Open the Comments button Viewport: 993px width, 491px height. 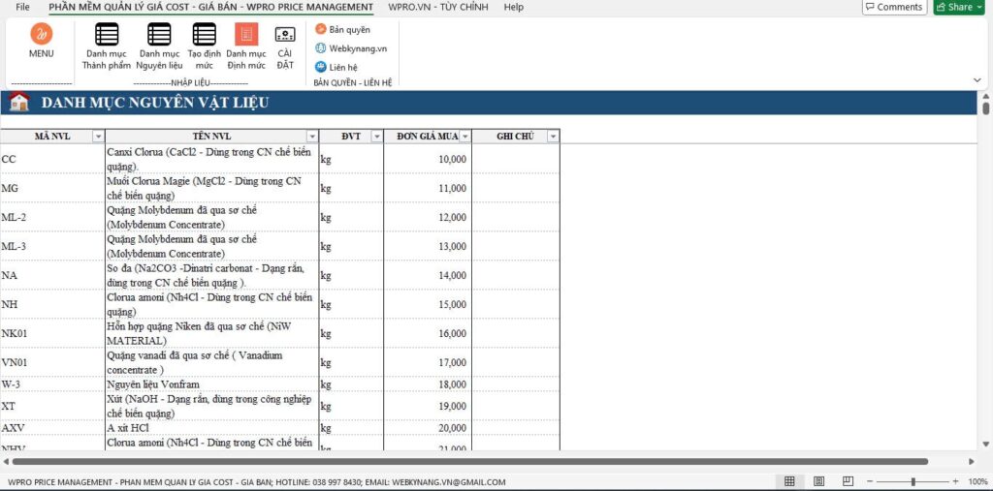pos(893,7)
